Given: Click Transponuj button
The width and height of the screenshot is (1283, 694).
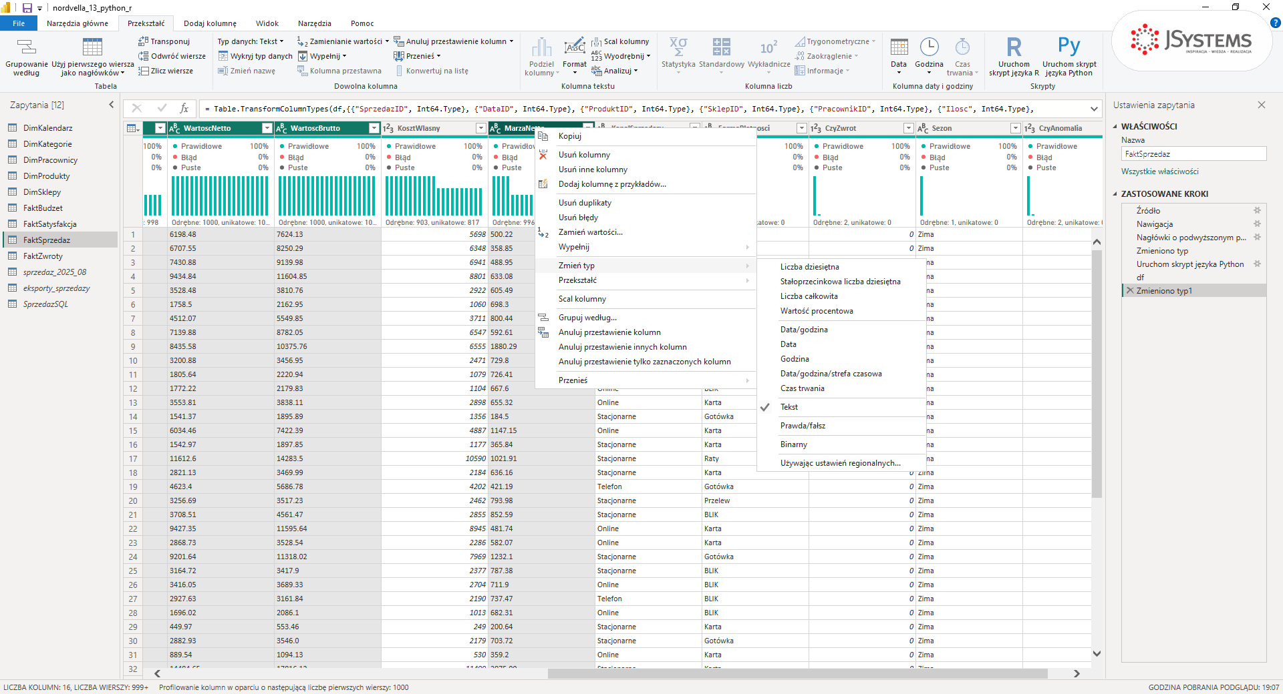Looking at the screenshot, I should [x=164, y=41].
